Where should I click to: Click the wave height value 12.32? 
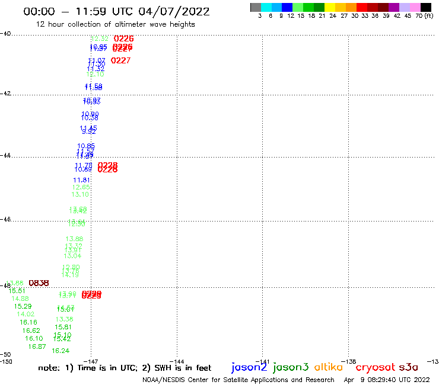[100, 38]
